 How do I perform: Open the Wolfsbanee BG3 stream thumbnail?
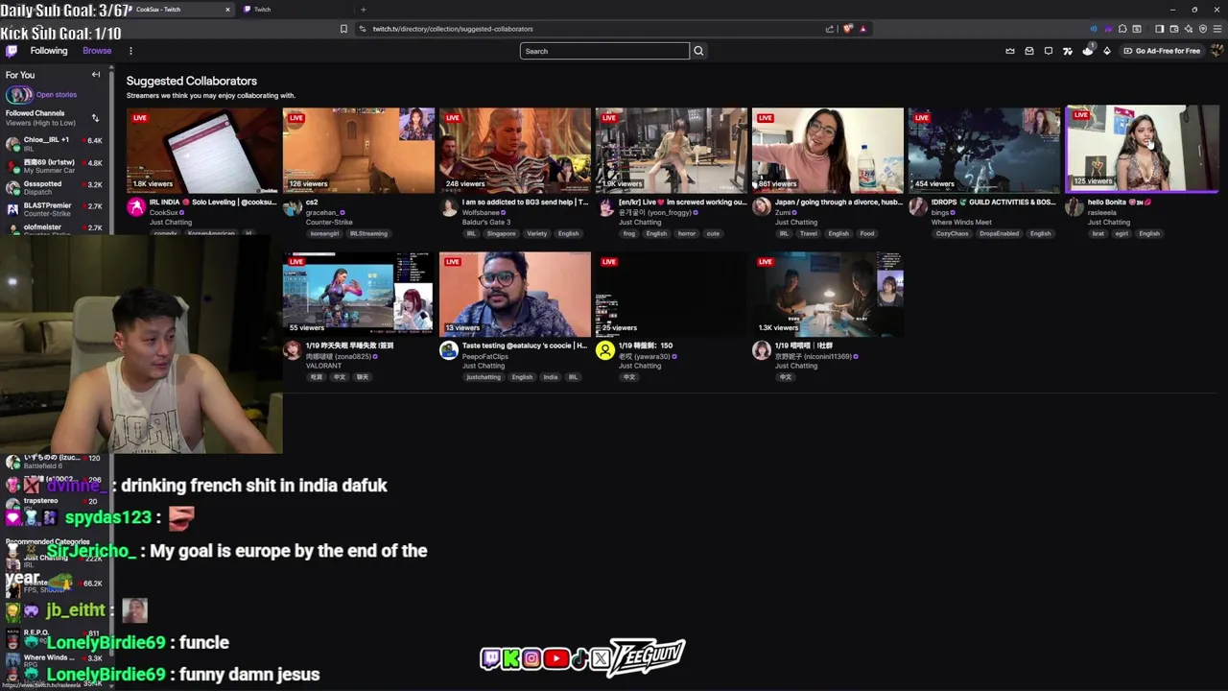(515, 151)
